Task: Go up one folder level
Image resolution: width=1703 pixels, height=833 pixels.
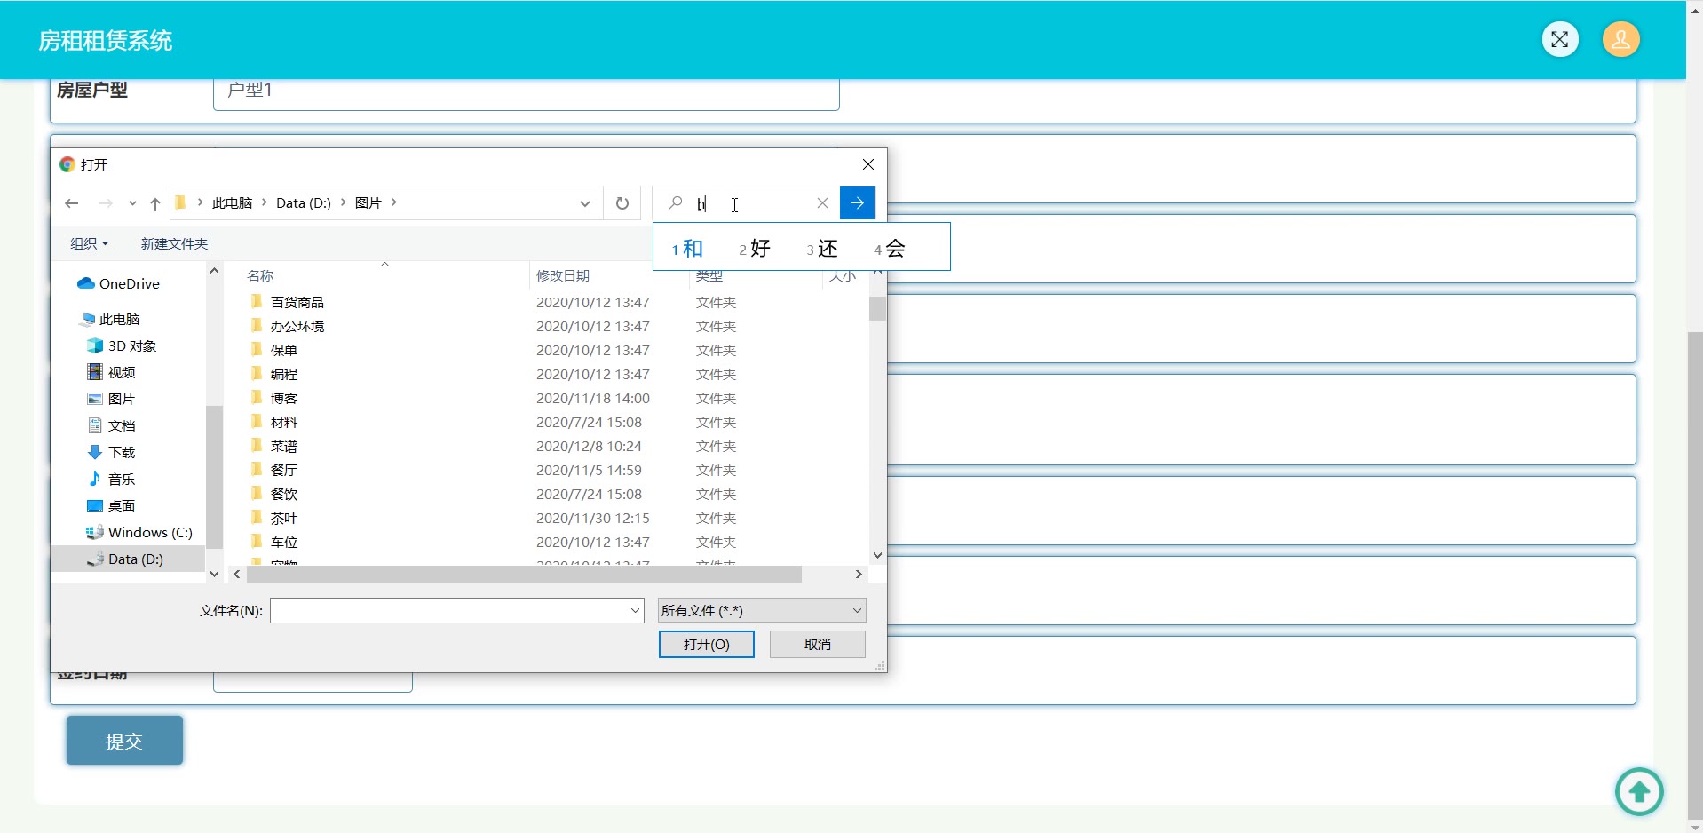Action: coord(155,203)
